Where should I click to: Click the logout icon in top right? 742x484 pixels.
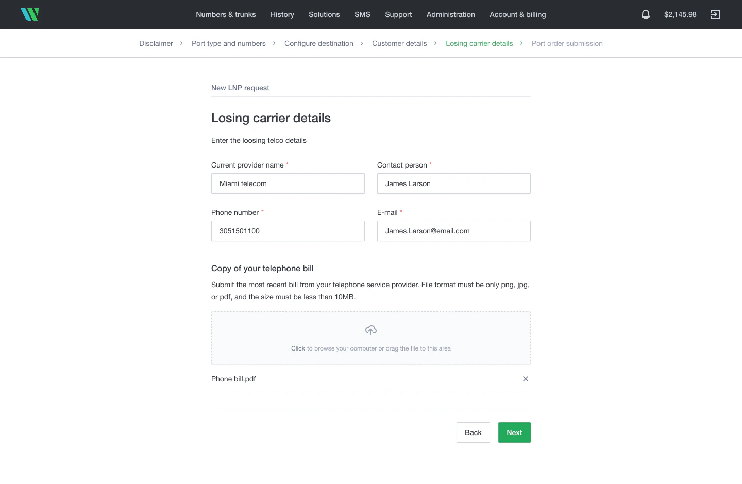tap(715, 14)
